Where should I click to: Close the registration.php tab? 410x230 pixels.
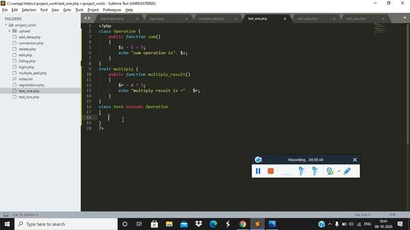(x=137, y=19)
